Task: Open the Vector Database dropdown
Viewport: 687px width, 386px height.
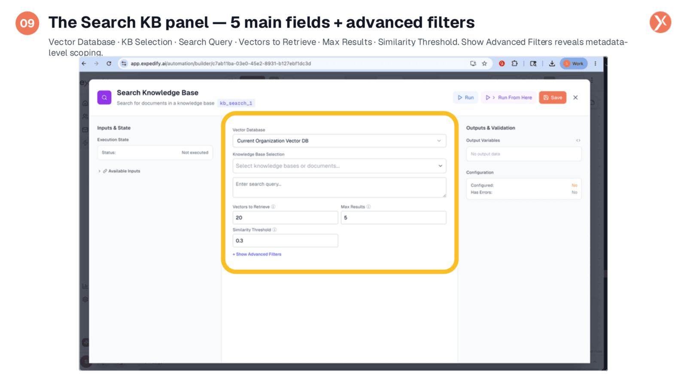Action: click(x=339, y=141)
